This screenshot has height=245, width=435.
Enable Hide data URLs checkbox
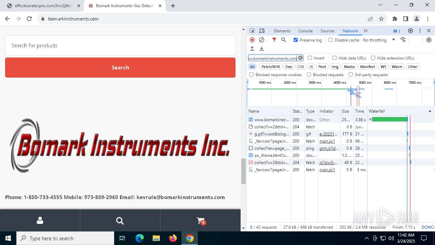click(334, 58)
